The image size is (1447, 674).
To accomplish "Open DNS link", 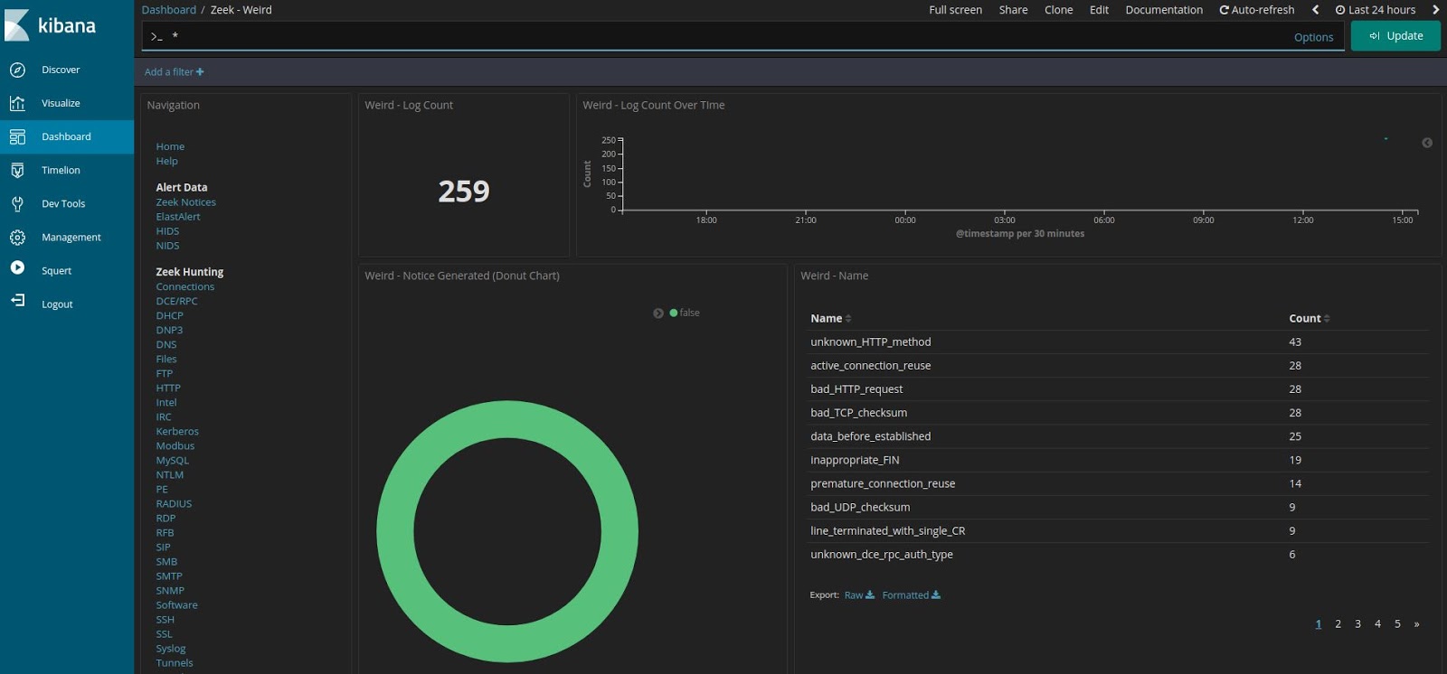I will [166, 344].
